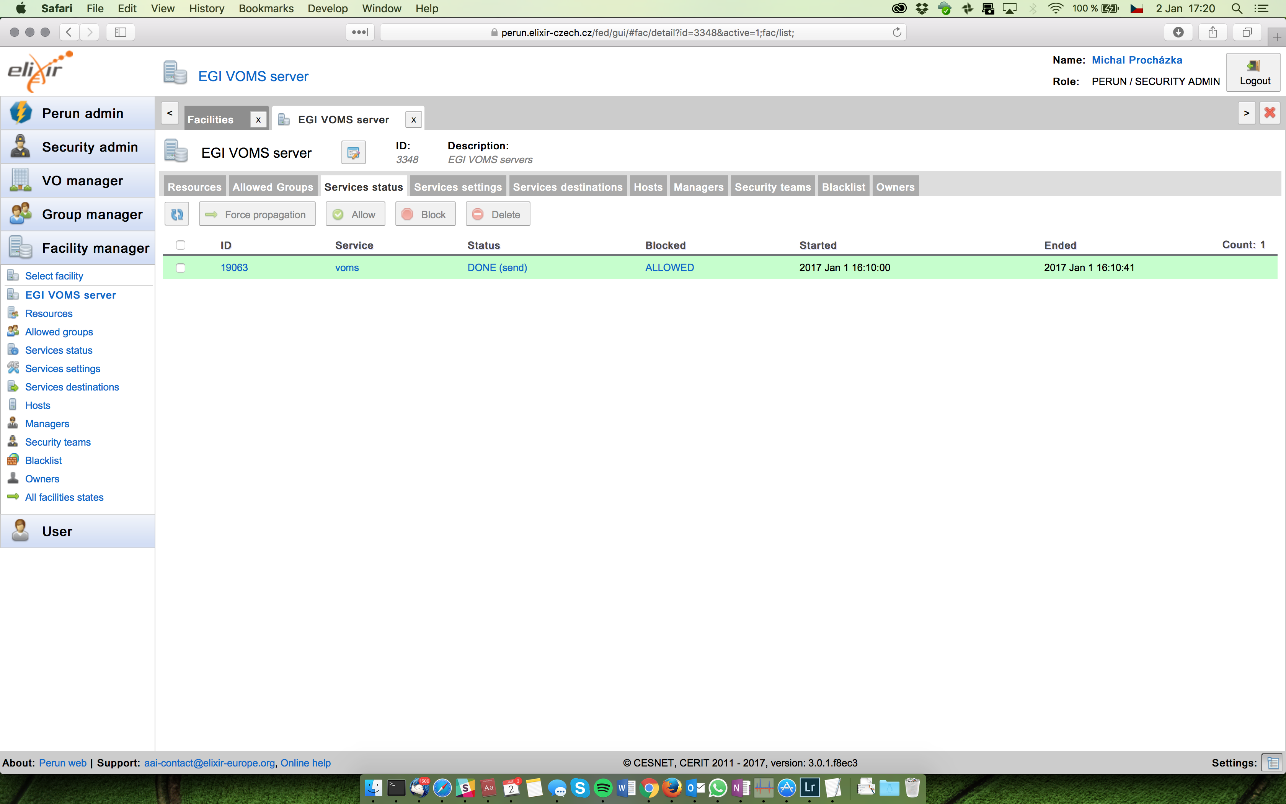The image size is (1286, 804).
Task: Expand User menu section
Action: point(78,531)
